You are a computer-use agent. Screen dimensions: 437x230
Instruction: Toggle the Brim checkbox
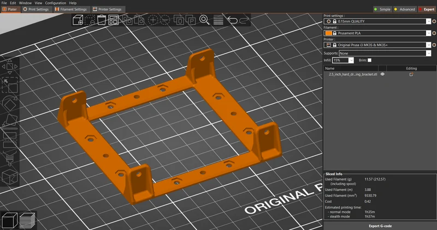tap(369, 60)
